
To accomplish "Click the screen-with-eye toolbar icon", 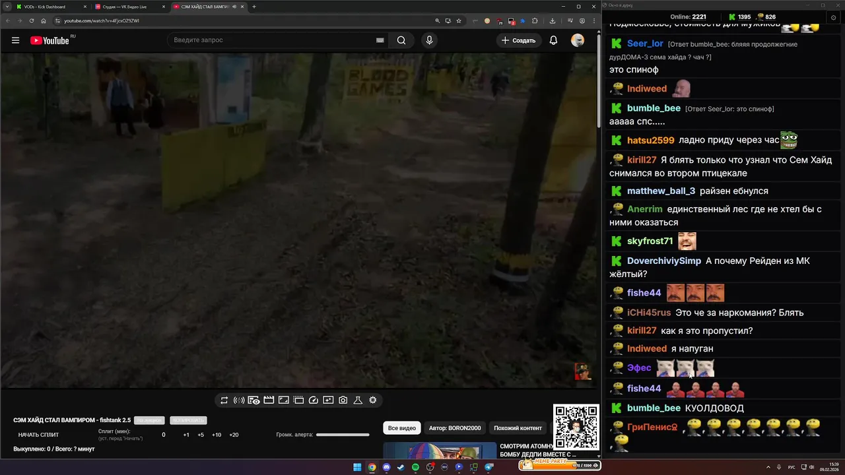I will pos(253,400).
